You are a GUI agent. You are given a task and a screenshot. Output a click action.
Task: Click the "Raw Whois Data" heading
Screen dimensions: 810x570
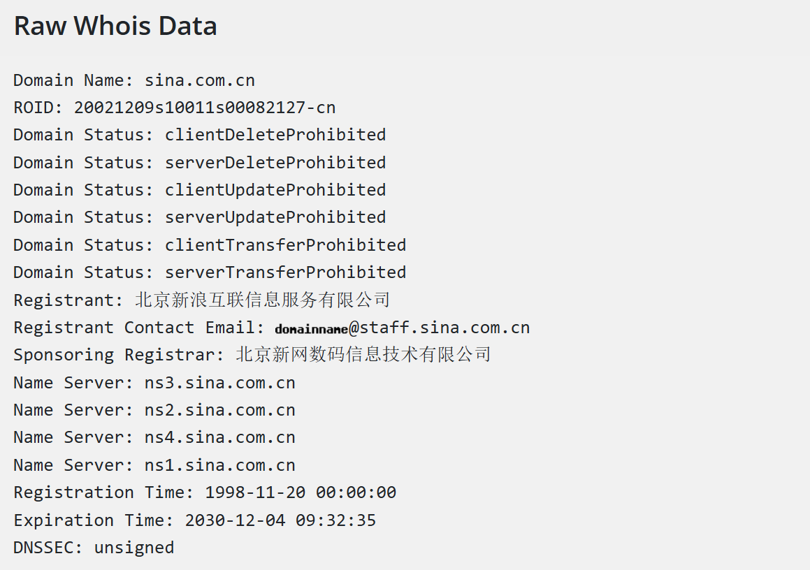coord(115,27)
